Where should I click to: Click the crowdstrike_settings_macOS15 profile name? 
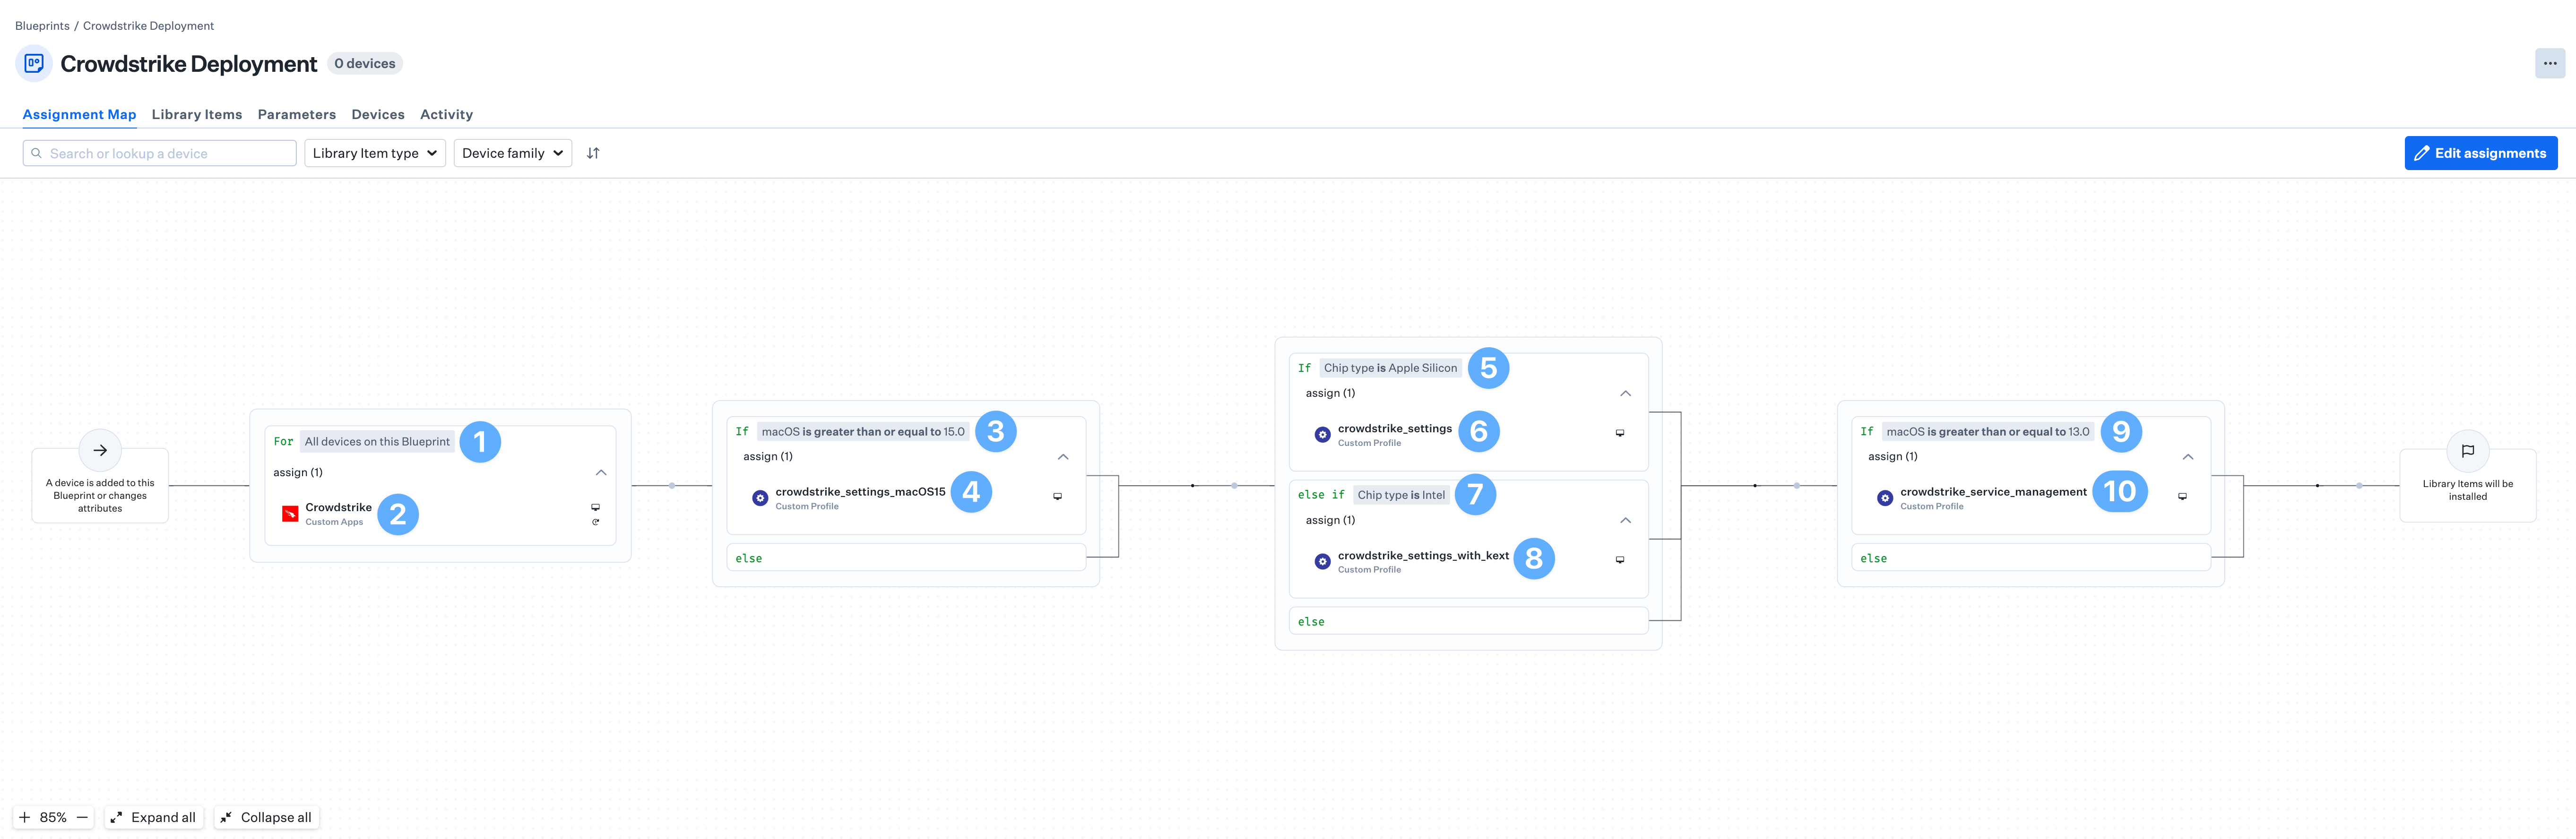[860, 491]
